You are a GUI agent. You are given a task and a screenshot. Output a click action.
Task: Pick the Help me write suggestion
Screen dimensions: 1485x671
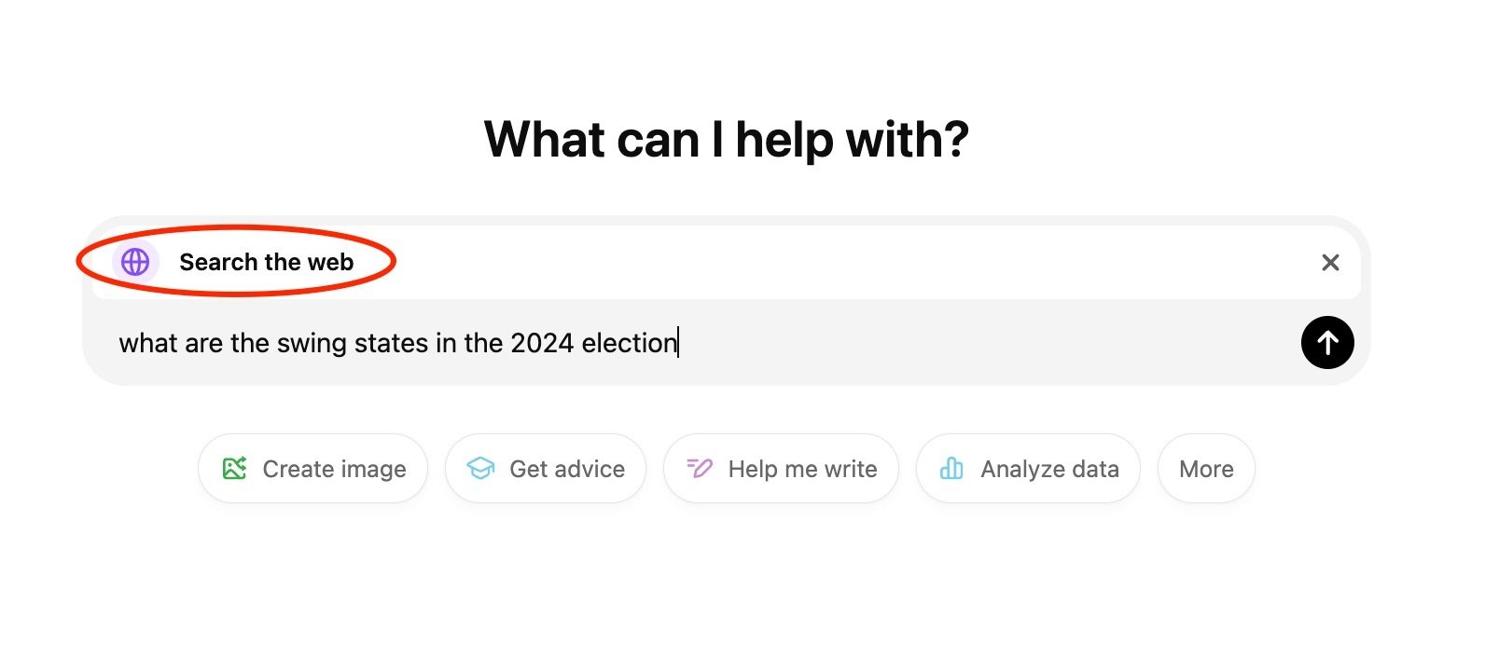point(782,469)
